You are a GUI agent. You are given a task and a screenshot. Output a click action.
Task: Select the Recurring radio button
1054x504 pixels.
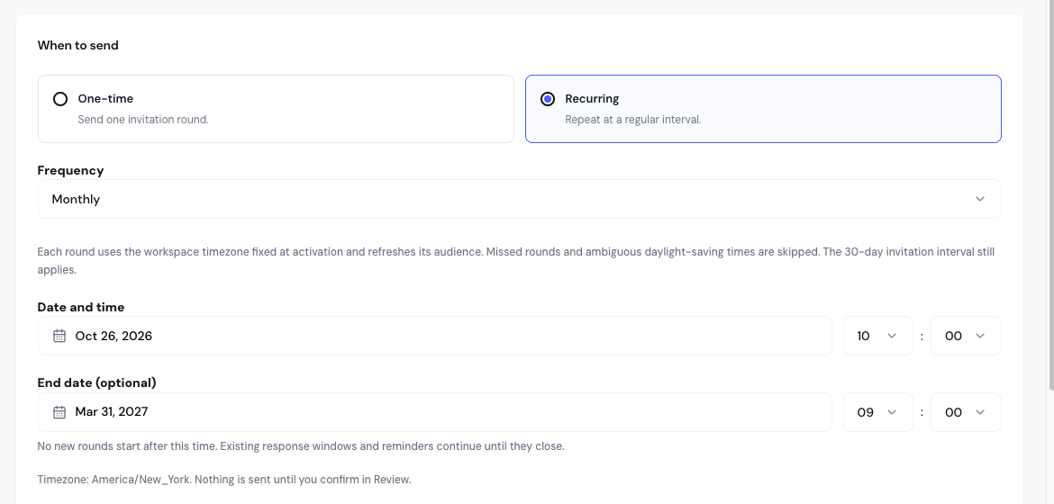[x=548, y=100]
